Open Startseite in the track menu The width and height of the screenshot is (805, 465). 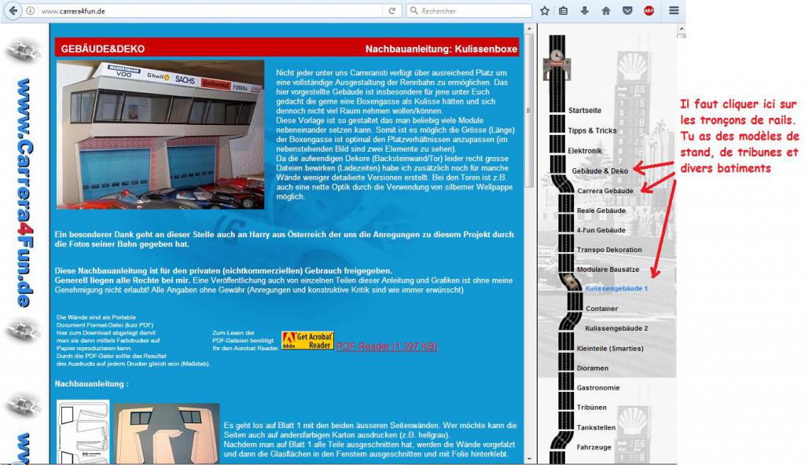(x=584, y=110)
